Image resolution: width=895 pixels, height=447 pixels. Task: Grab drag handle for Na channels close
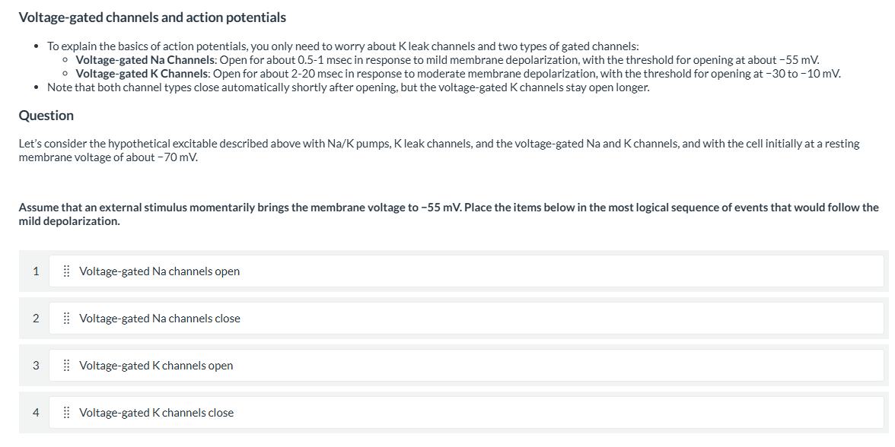point(66,319)
